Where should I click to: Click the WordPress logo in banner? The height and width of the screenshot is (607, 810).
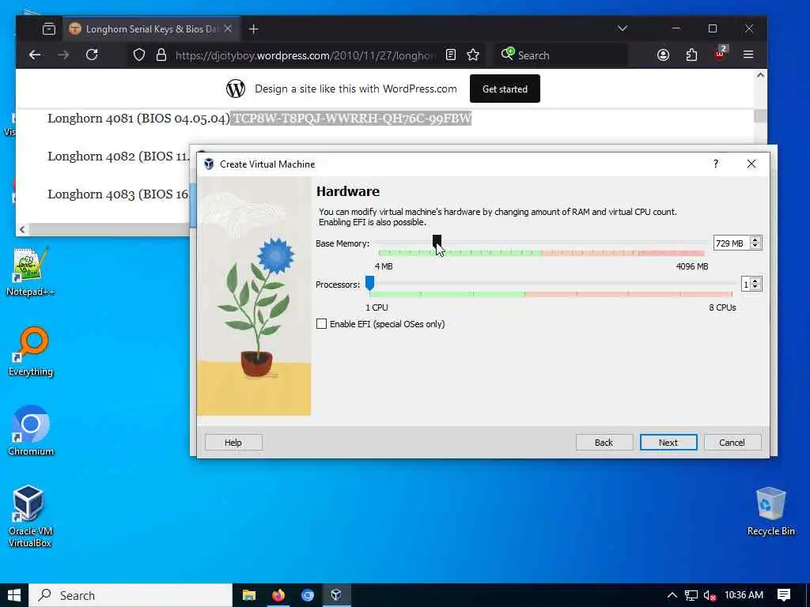(x=236, y=89)
